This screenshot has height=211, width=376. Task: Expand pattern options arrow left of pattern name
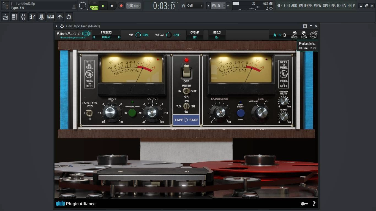tap(208, 5)
